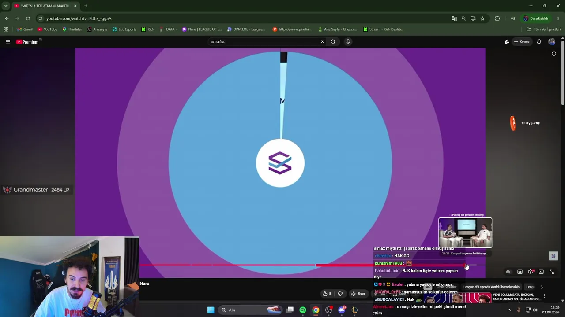Open the YouTube Create menu

coord(522,42)
